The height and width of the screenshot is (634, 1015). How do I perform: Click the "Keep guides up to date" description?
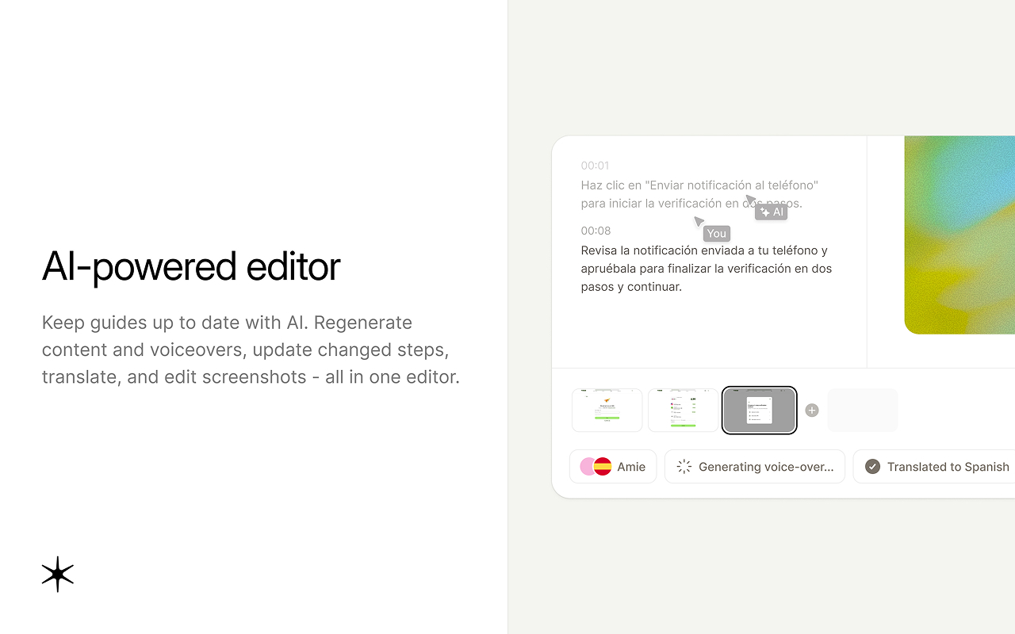click(x=251, y=349)
